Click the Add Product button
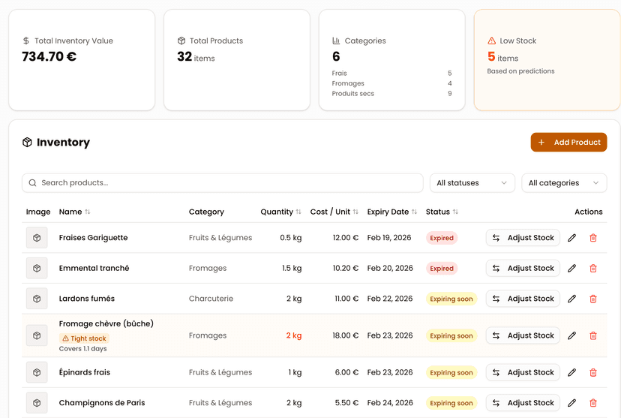 tap(568, 143)
